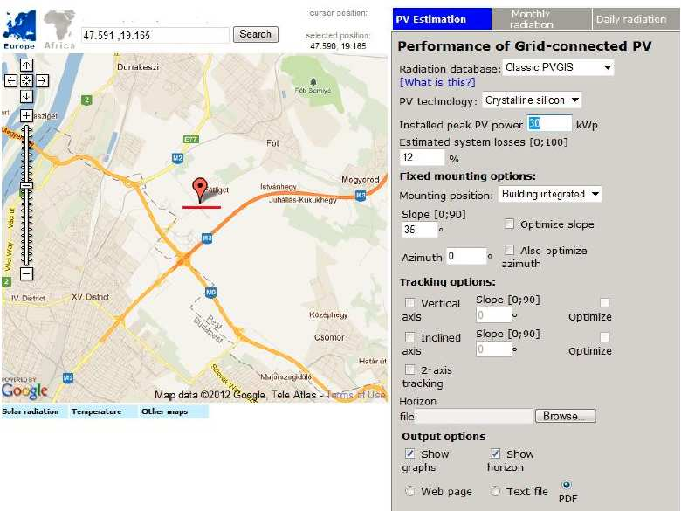
Task: Click the Mogyoród label on the map
Action: point(360,179)
